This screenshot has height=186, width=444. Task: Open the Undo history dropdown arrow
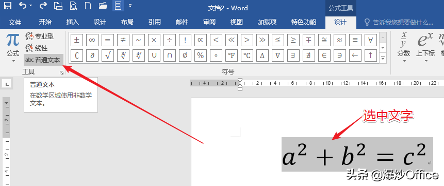pyautogui.click(x=30, y=5)
